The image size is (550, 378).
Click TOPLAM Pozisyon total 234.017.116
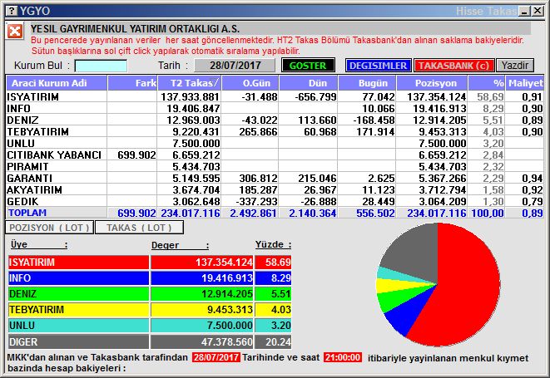click(x=437, y=213)
